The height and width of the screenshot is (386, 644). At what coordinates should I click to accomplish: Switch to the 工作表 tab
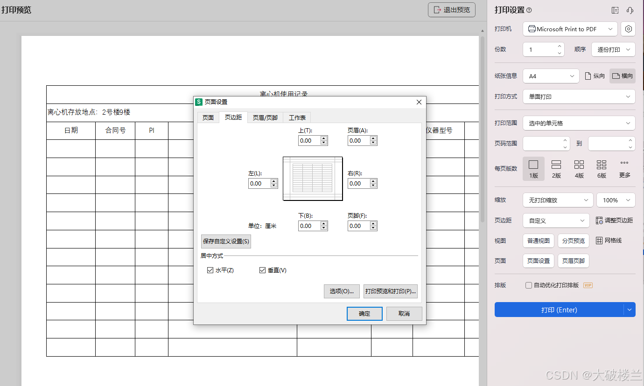pos(297,118)
